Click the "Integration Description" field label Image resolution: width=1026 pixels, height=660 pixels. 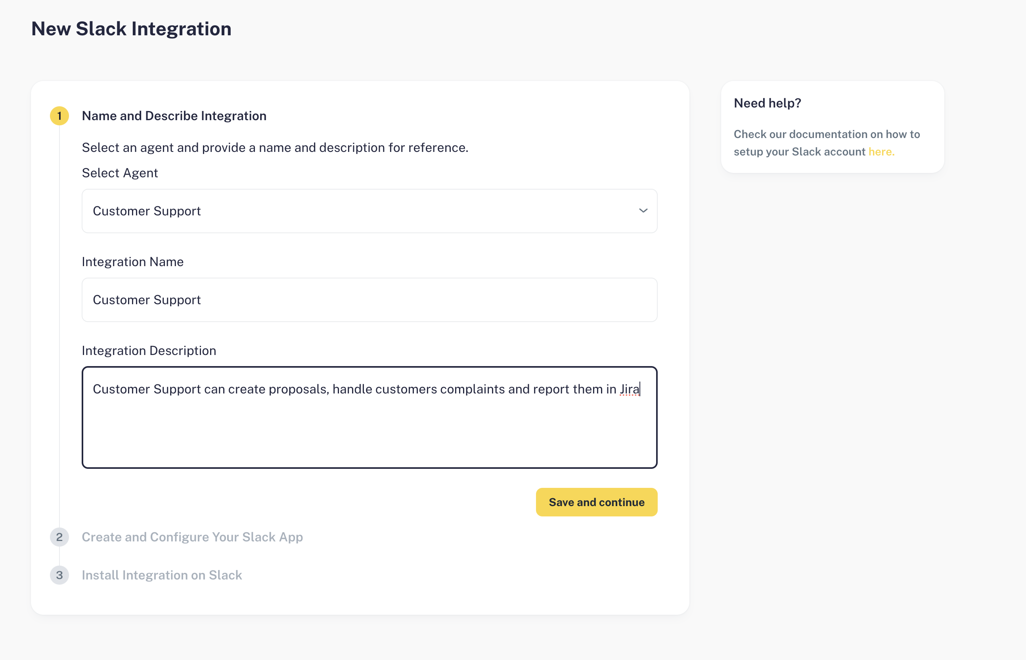coord(149,351)
